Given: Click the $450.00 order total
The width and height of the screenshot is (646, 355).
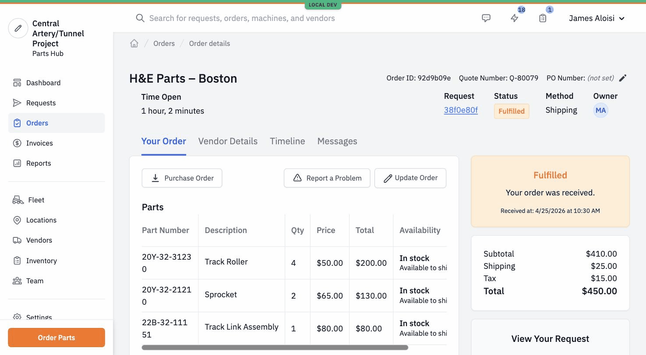Looking at the screenshot, I should (x=599, y=291).
